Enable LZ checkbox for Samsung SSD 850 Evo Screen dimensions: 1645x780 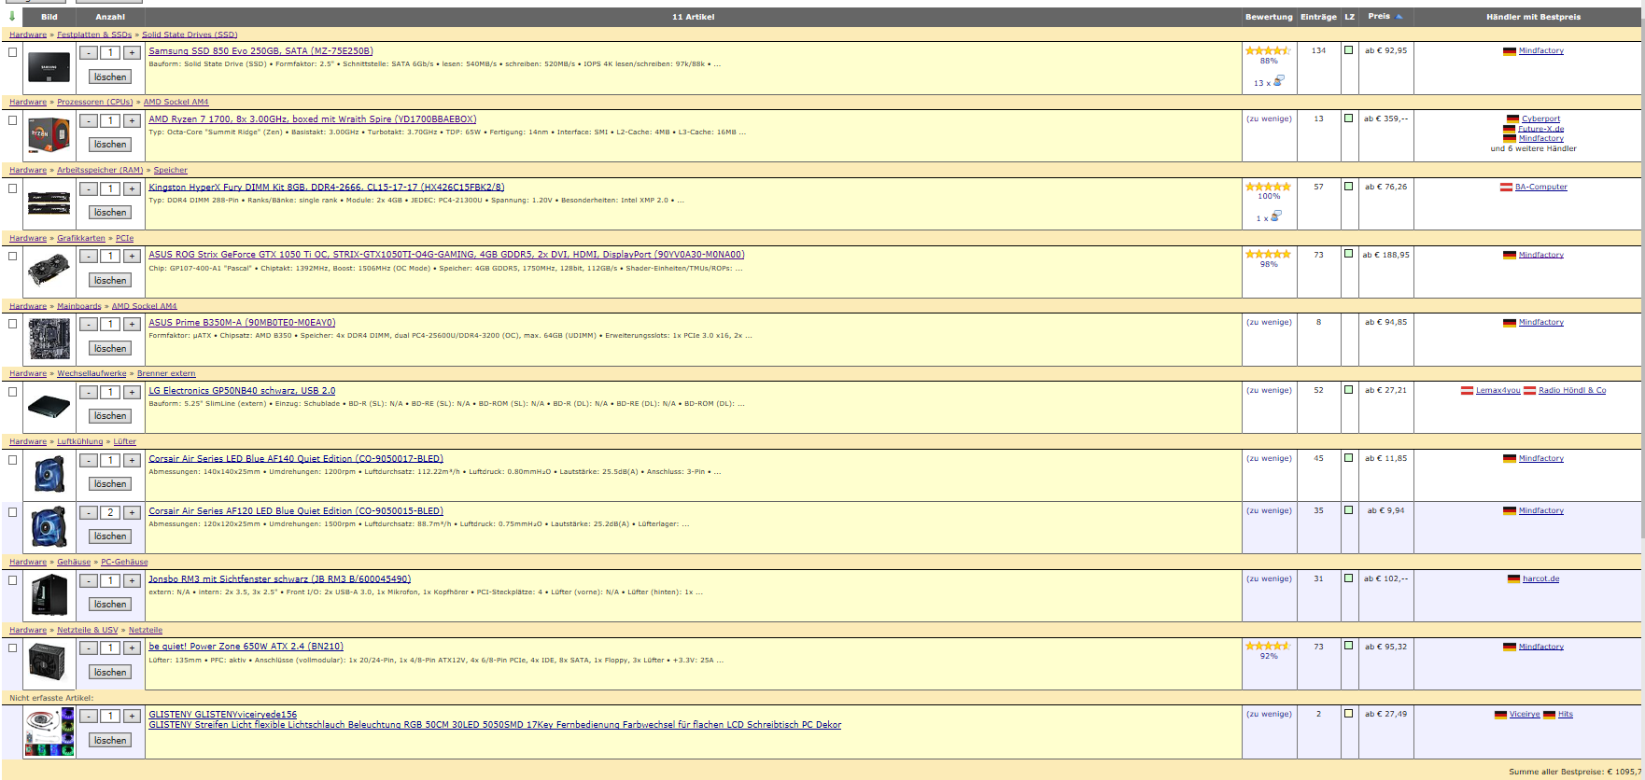point(1348,50)
